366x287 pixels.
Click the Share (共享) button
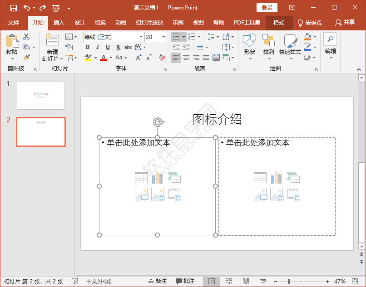pyautogui.click(x=345, y=23)
